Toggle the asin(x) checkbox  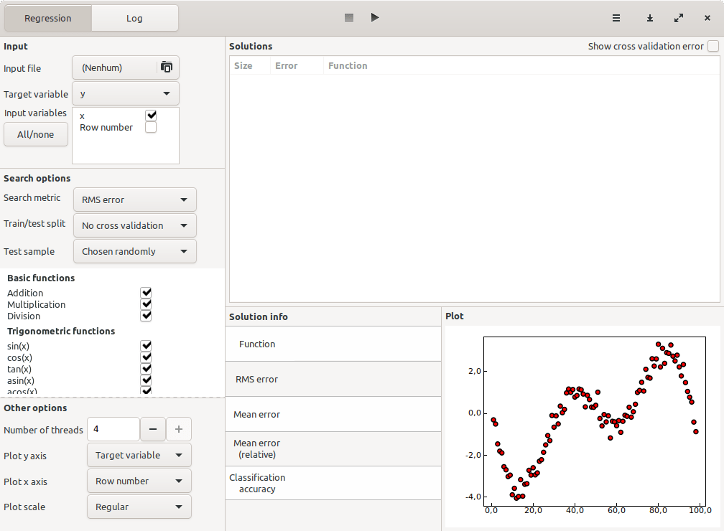click(147, 380)
